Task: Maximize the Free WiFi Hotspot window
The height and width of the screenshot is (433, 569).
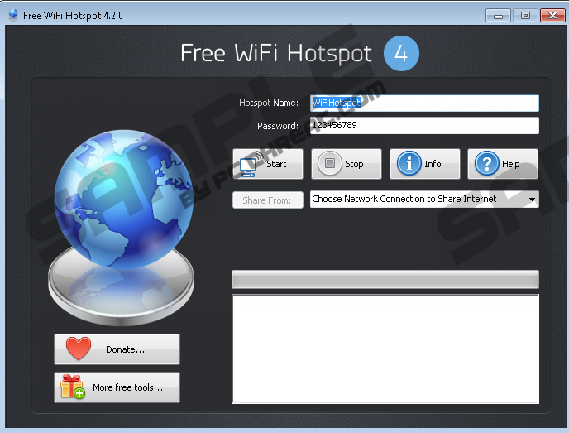Action: 525,16
